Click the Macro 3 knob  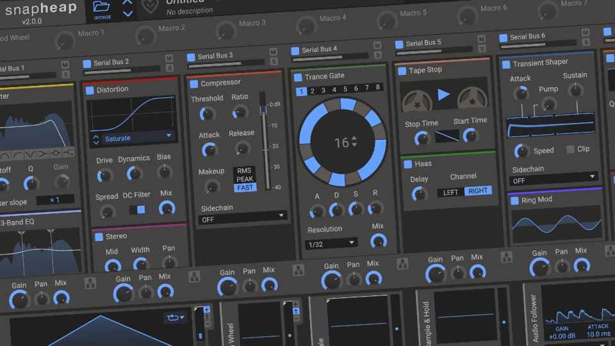click(x=225, y=31)
